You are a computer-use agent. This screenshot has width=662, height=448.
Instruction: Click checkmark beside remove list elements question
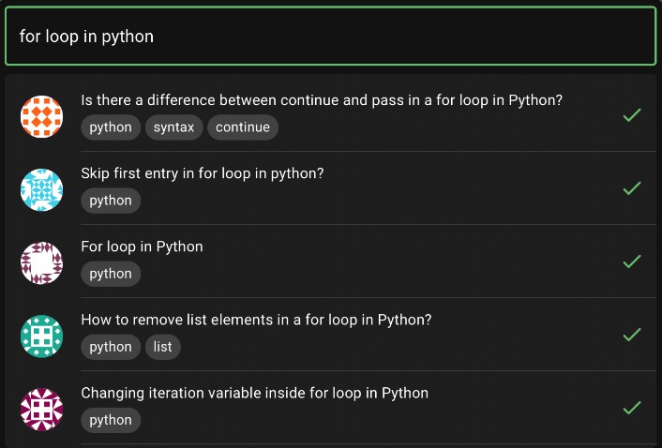tap(632, 335)
